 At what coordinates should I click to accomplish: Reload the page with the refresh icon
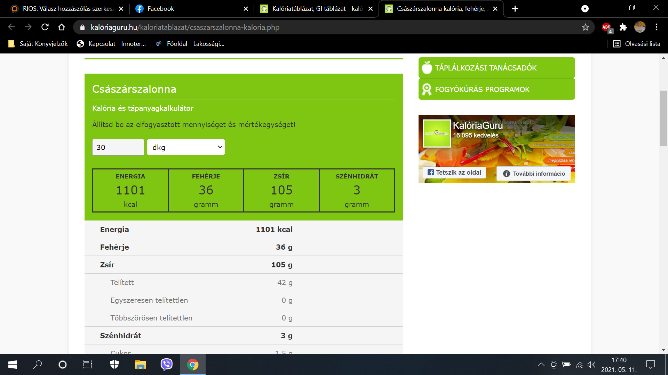point(45,27)
